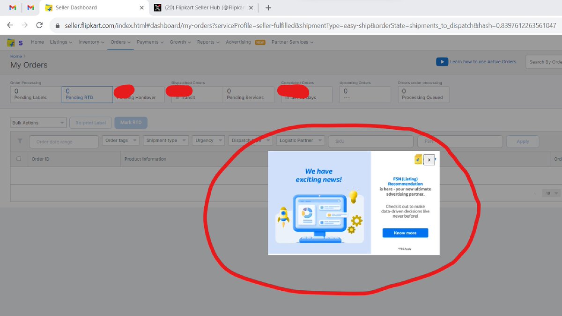Open Learn how to use Active Orders
The image size is (562, 316).
pos(483,62)
